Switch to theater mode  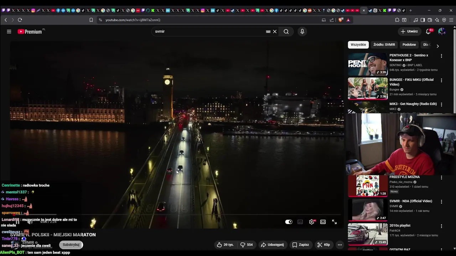point(323,222)
